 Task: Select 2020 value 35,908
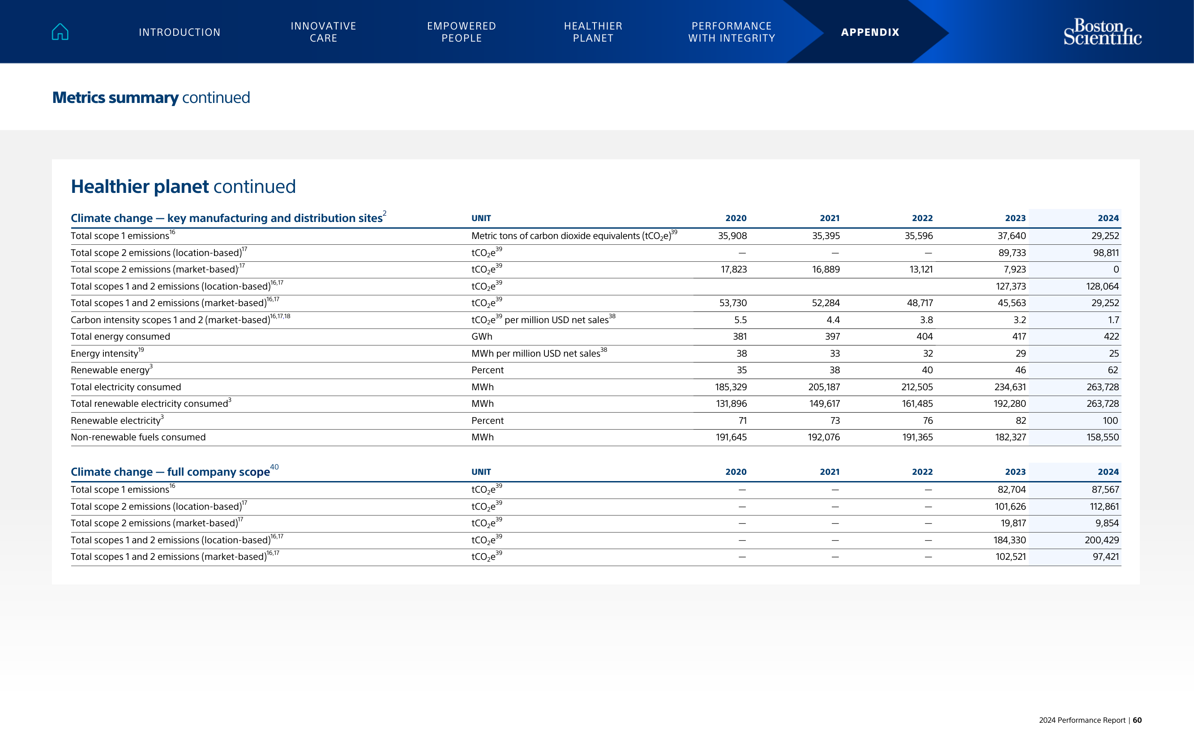(732, 236)
